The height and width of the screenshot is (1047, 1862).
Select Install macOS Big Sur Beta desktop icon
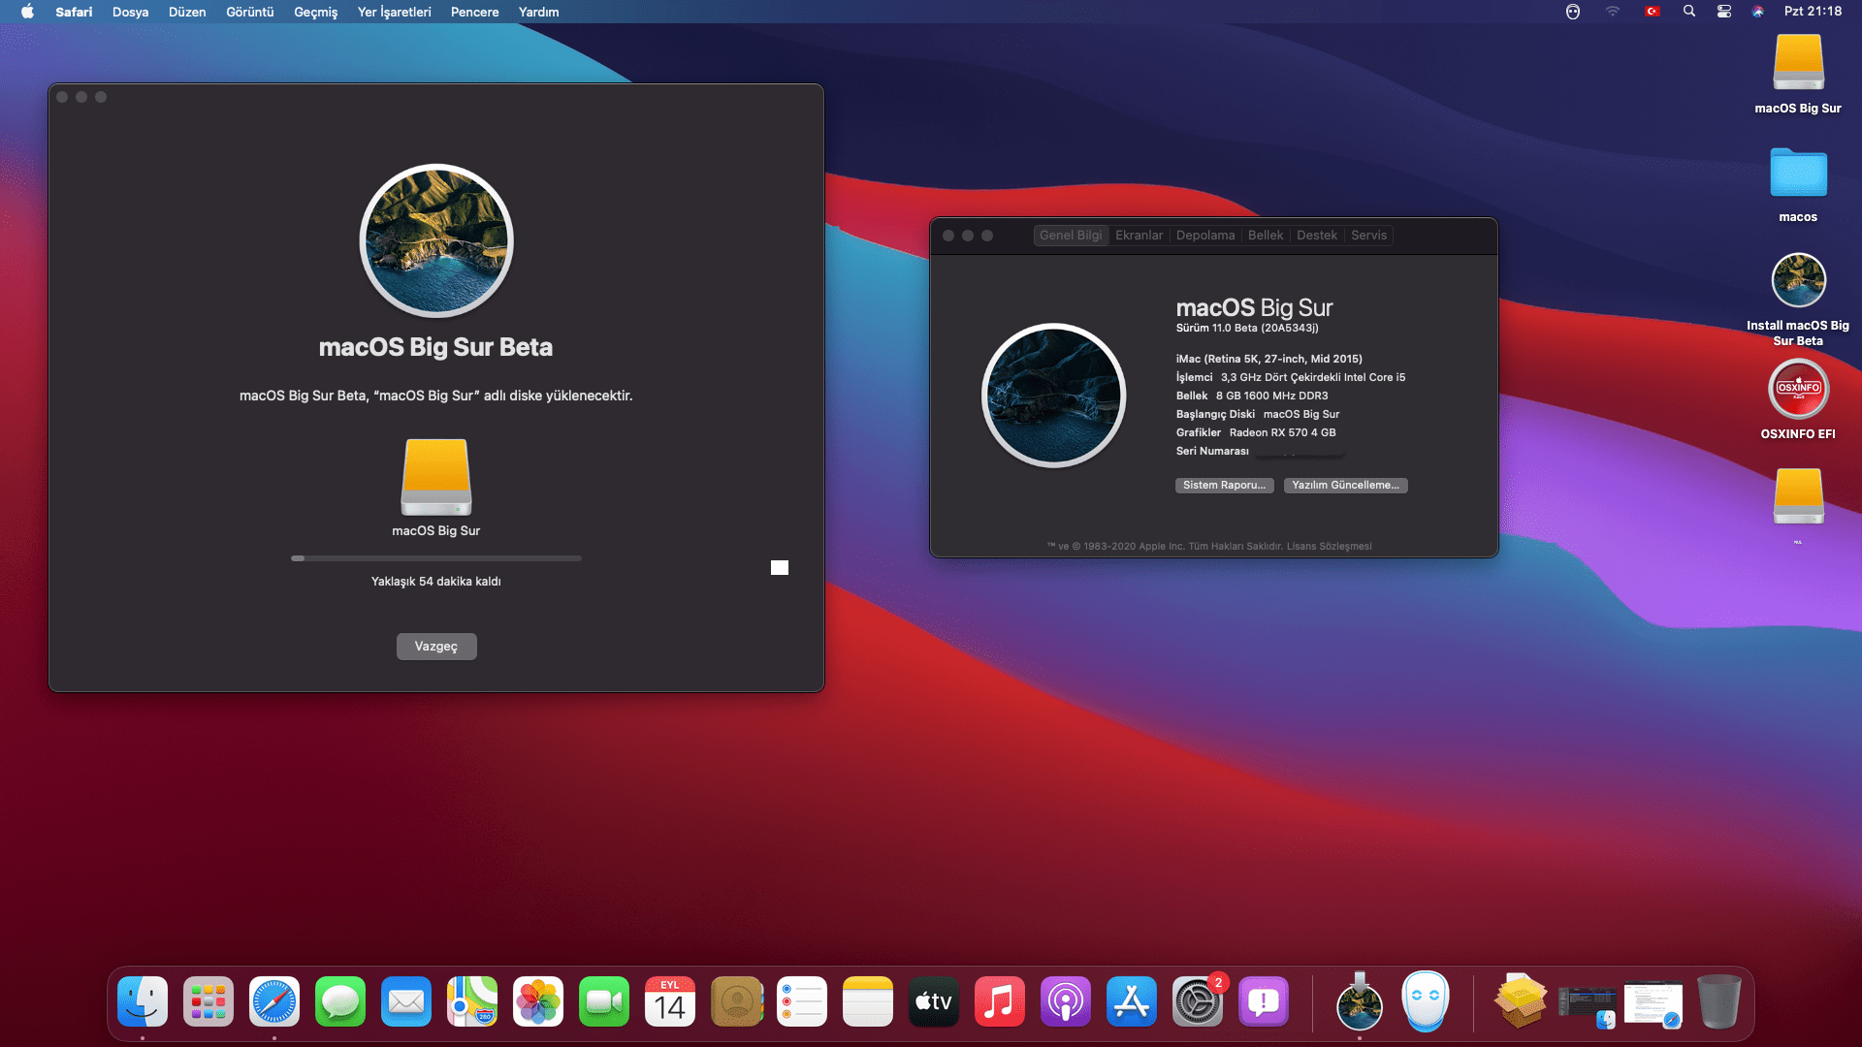pyautogui.click(x=1798, y=299)
